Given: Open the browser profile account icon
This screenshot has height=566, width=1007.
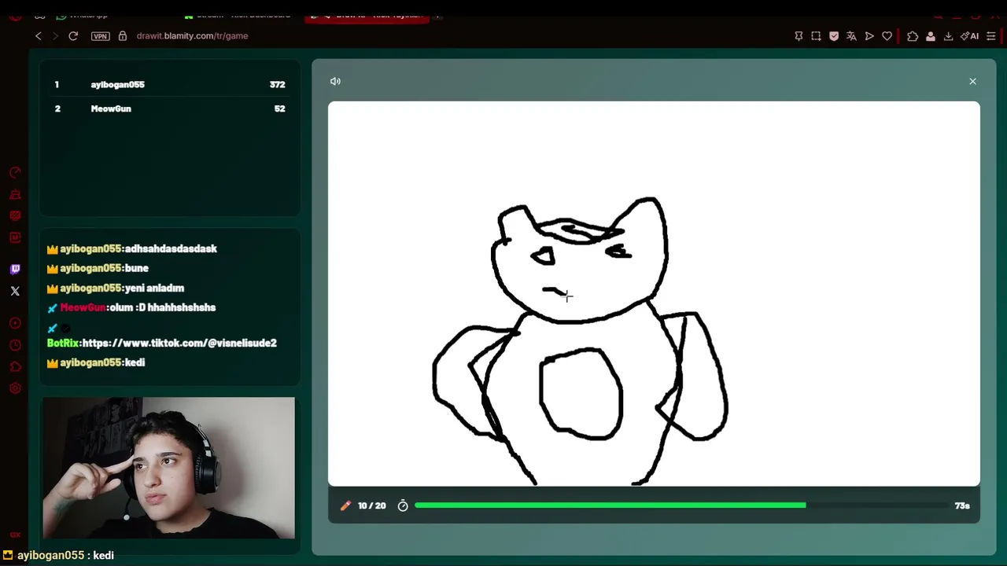Looking at the screenshot, I should [x=931, y=36].
